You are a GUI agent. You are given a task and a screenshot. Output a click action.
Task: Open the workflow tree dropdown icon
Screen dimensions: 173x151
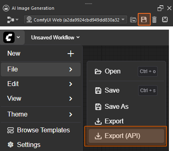13,20
